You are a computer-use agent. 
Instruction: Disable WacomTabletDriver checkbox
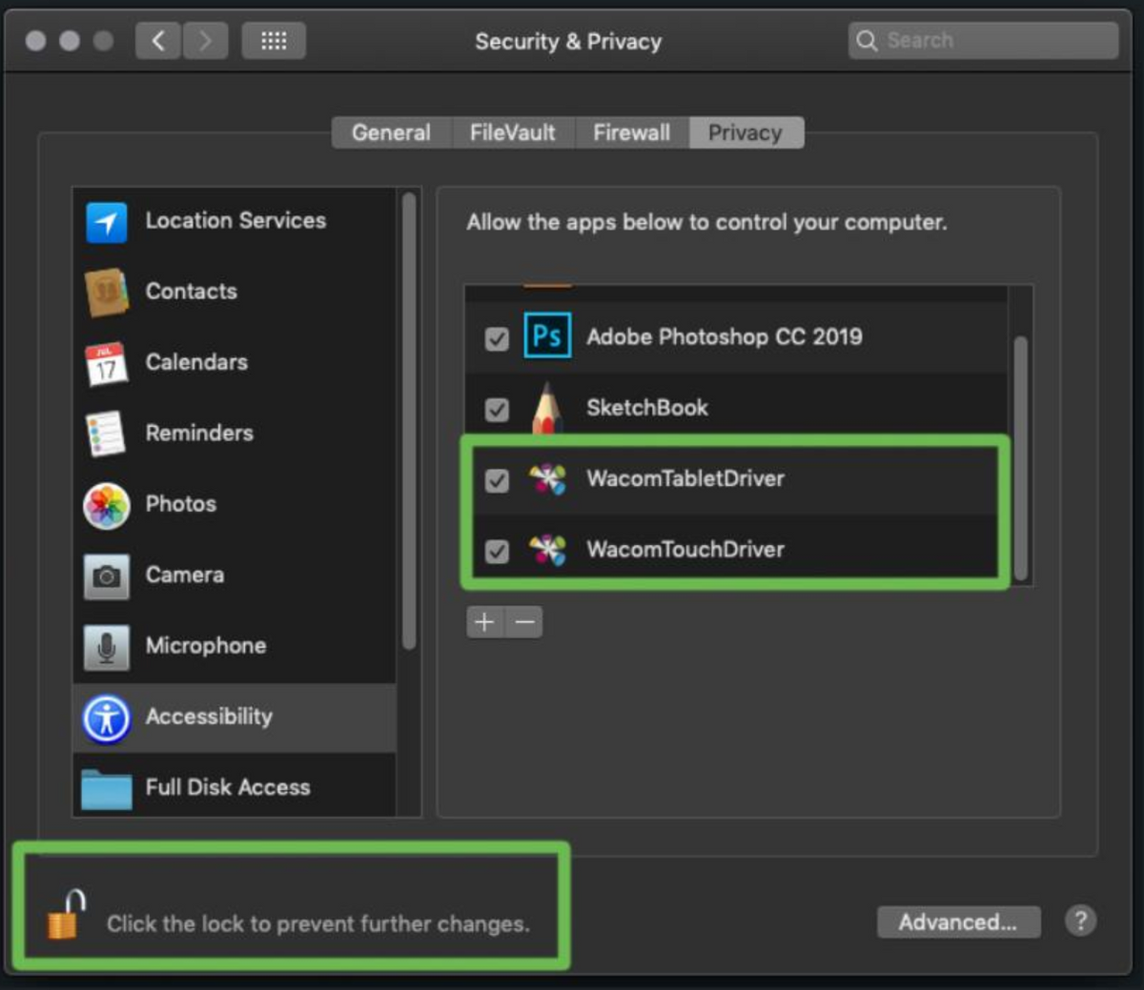click(x=497, y=479)
